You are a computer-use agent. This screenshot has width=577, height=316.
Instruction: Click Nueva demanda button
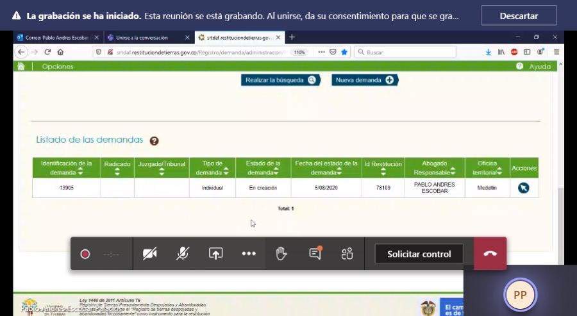(365, 80)
